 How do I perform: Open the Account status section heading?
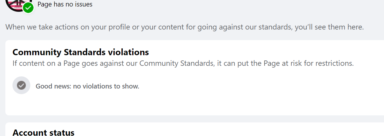pyautogui.click(x=43, y=132)
